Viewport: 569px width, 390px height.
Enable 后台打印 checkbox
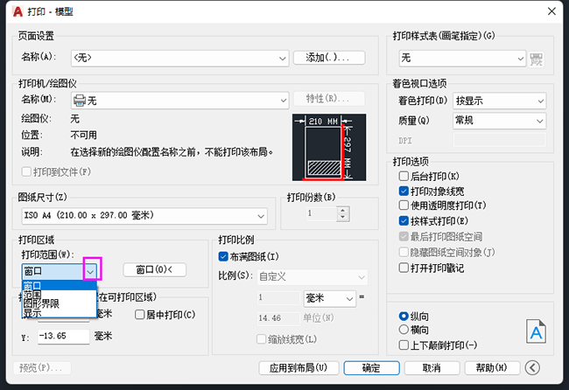tap(404, 176)
